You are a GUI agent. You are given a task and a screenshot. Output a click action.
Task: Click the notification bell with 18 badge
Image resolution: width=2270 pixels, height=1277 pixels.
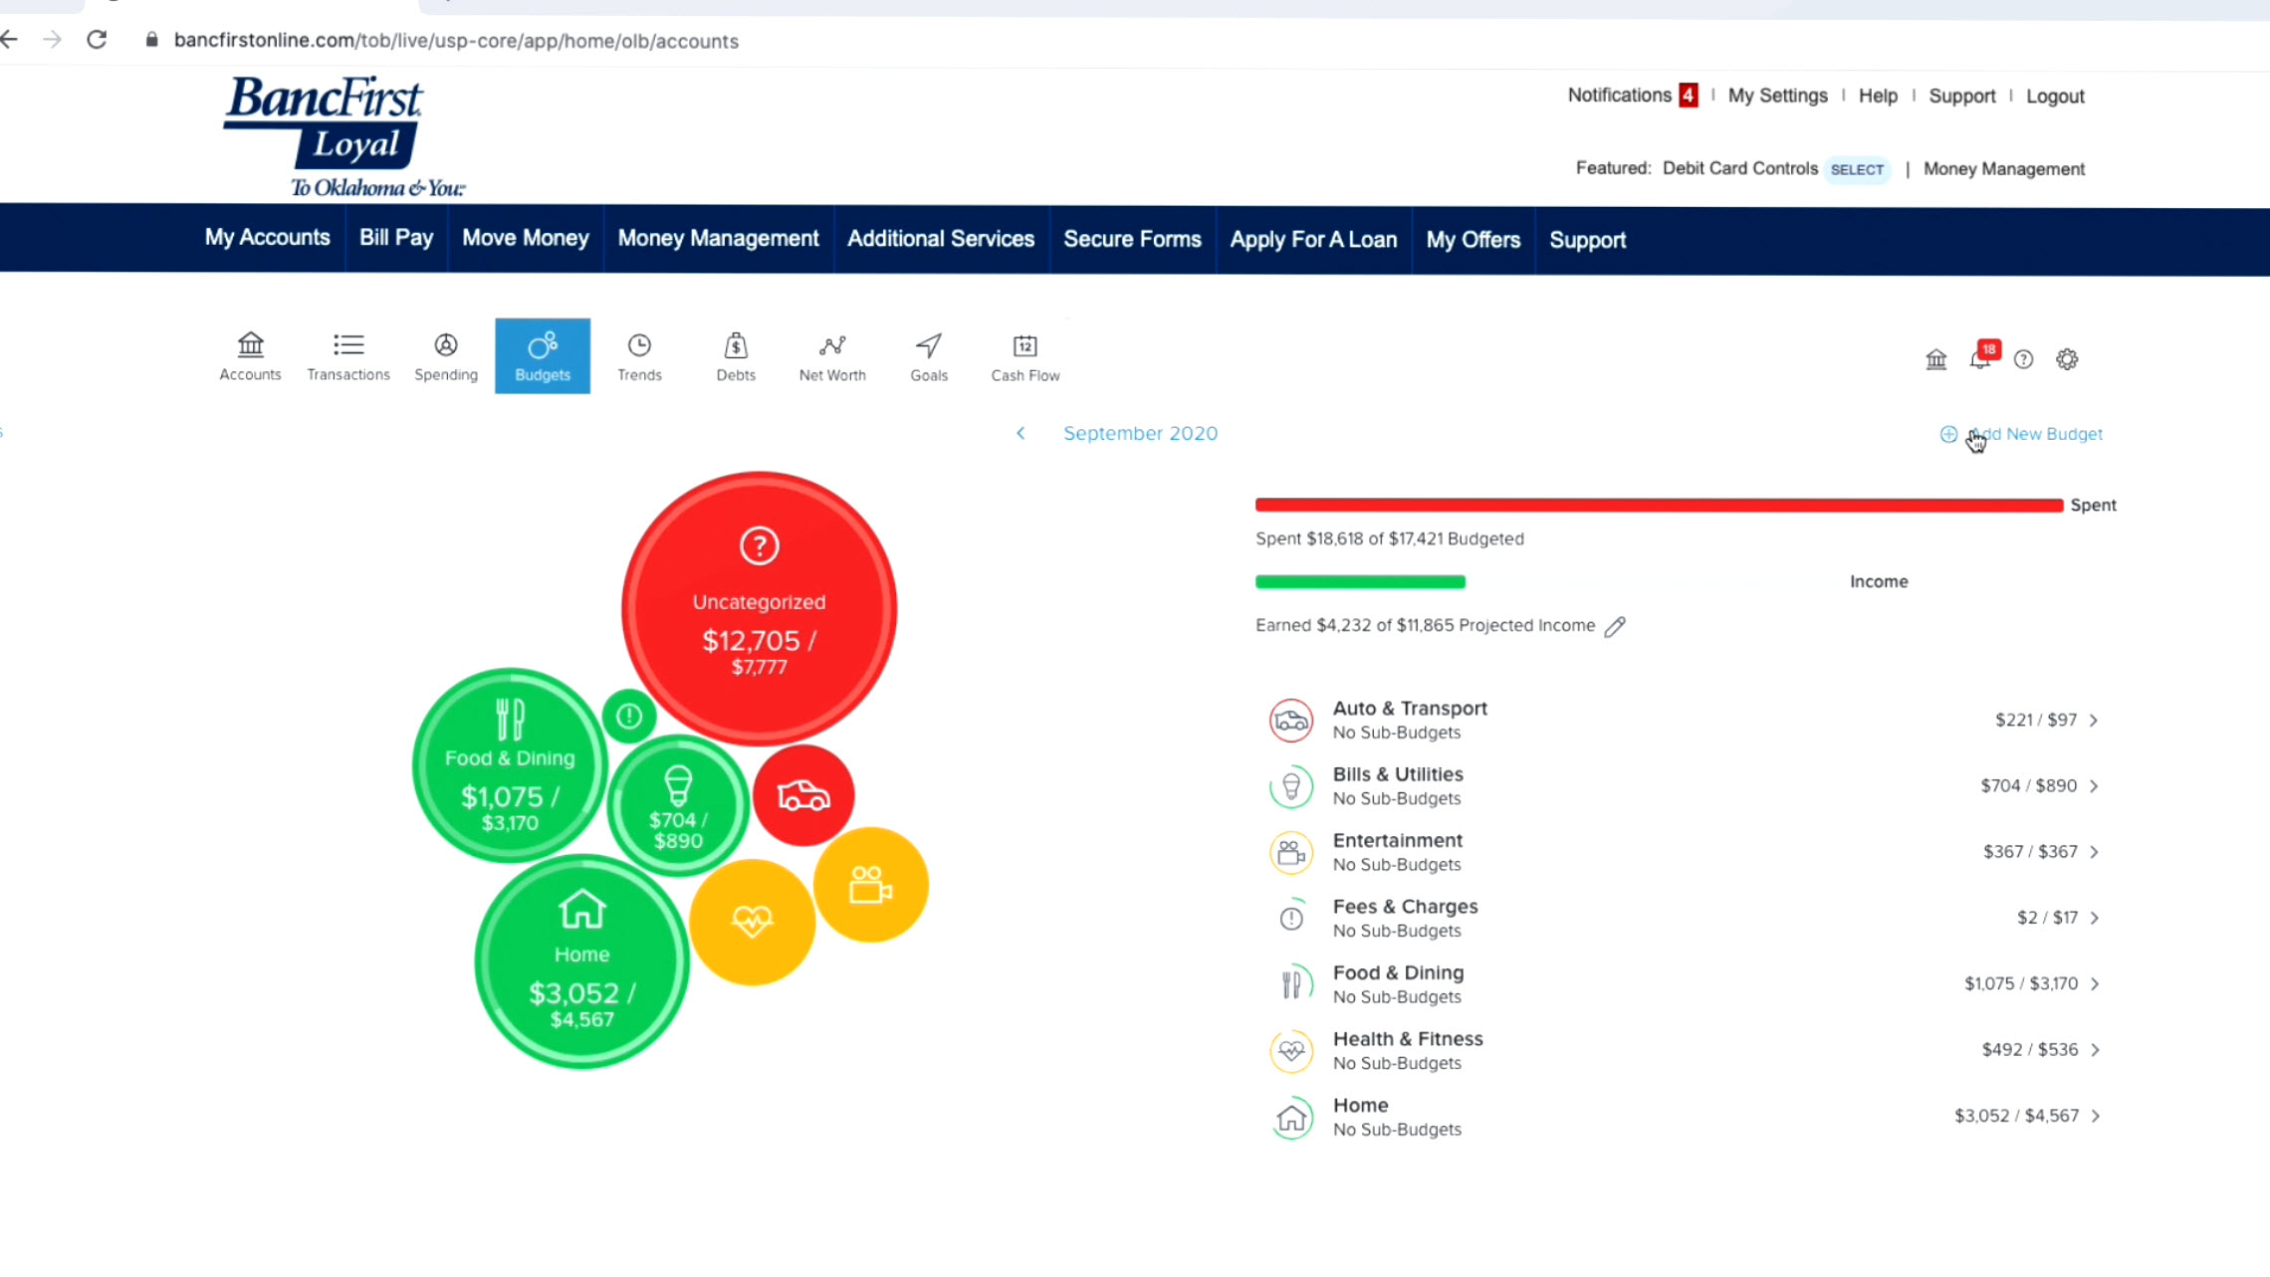(x=1980, y=358)
